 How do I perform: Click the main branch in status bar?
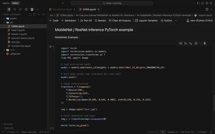(11, 132)
